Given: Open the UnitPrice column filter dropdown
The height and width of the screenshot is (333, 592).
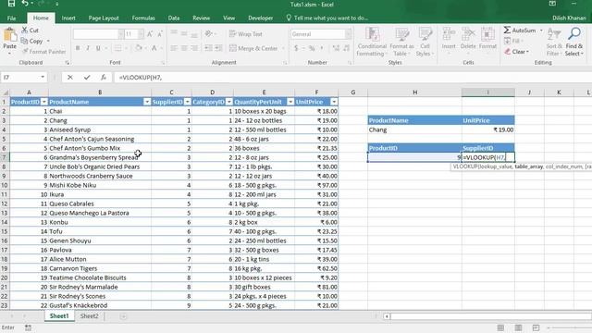Looking at the screenshot, I should [334, 102].
